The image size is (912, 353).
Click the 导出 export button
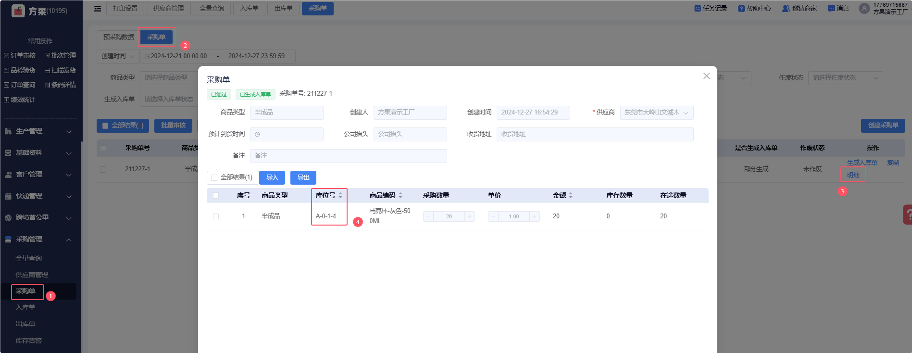coord(303,177)
